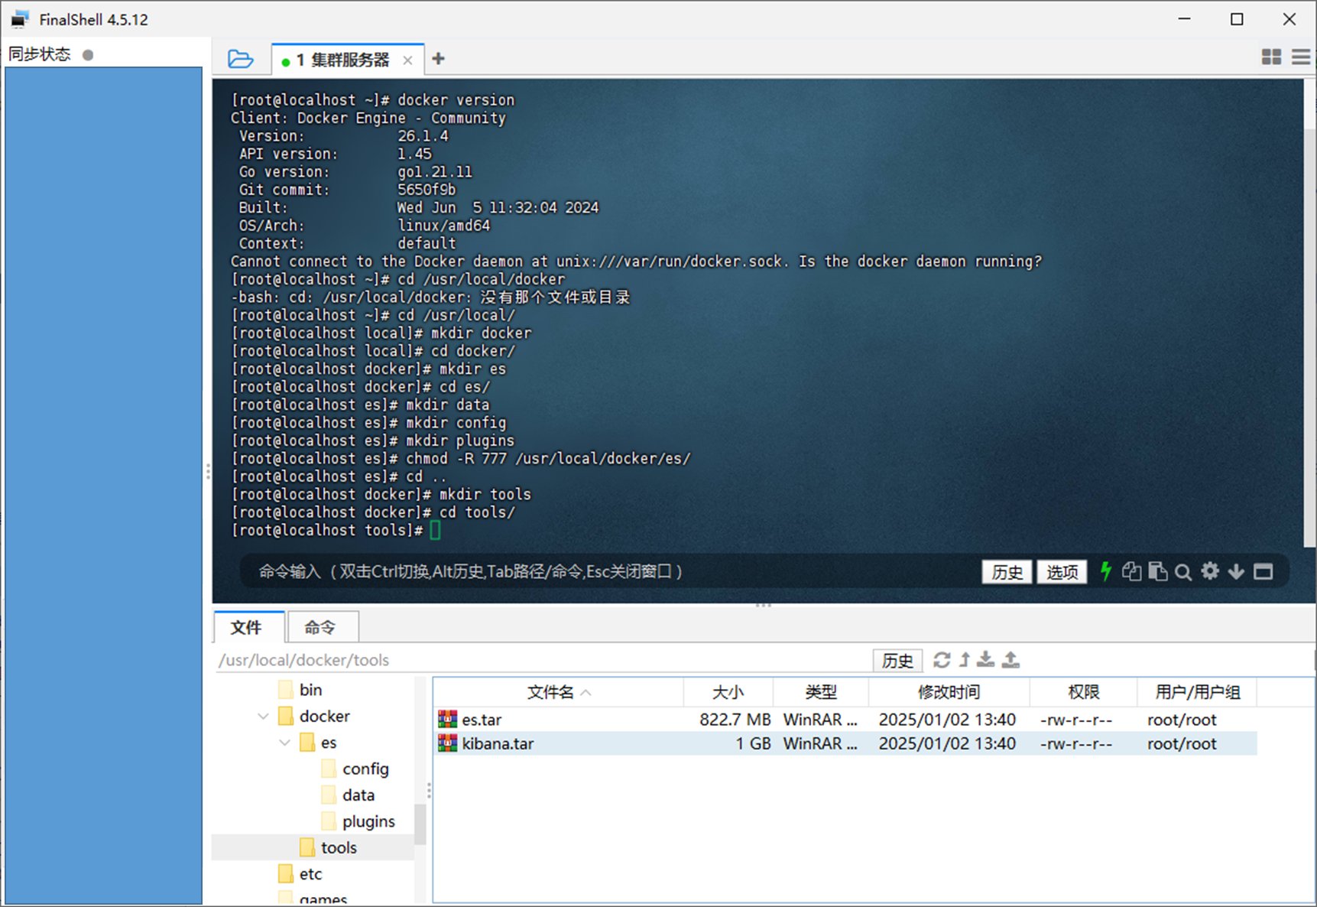Select the es.tar file

[845, 720]
